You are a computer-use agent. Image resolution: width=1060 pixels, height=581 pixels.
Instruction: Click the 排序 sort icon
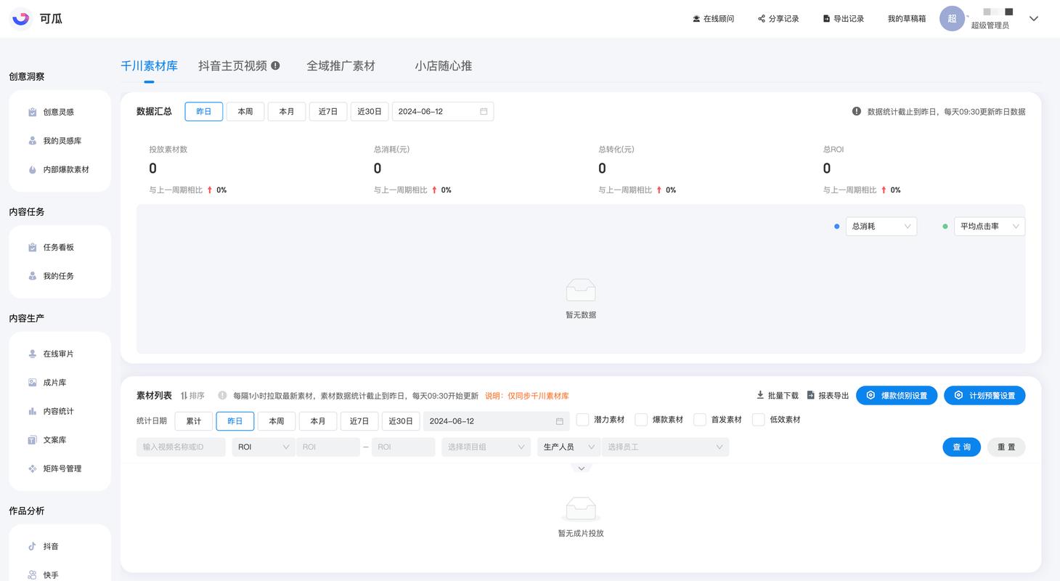(184, 396)
